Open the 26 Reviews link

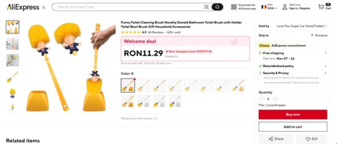click(156, 32)
